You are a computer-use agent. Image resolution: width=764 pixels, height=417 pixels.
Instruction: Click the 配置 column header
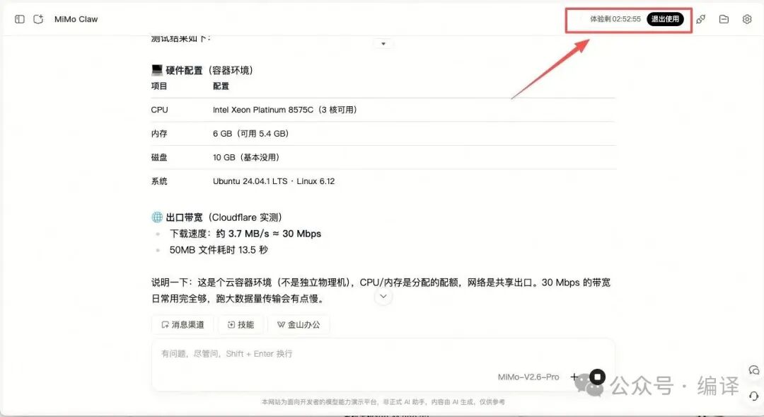point(221,86)
